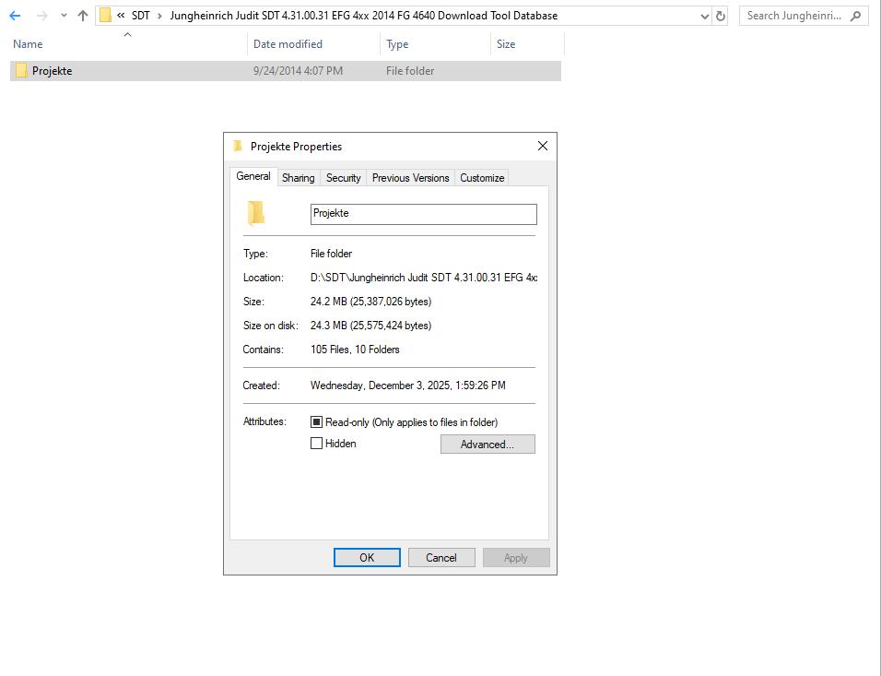Click the address bar folder icon
This screenshot has width=881, height=676.
click(x=106, y=15)
